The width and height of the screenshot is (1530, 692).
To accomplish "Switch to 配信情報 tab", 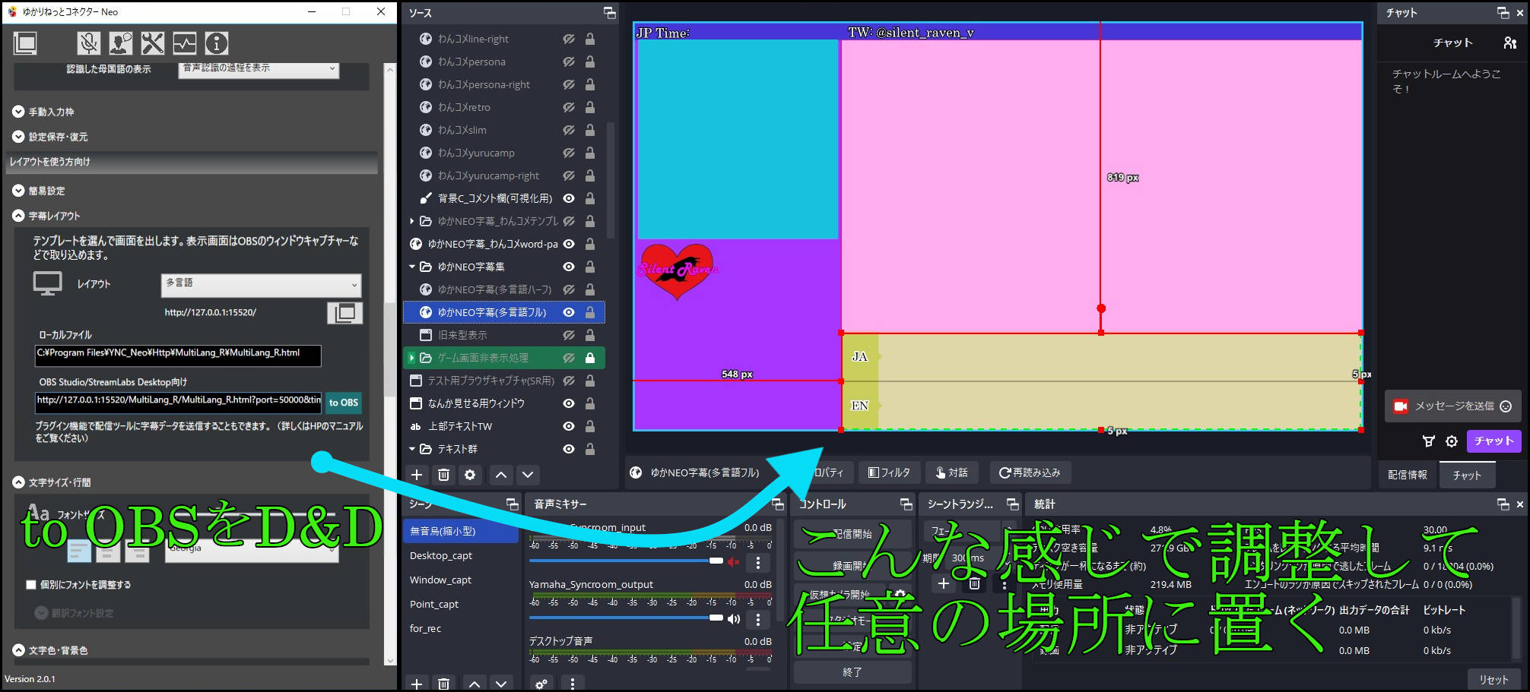I will tap(1408, 475).
